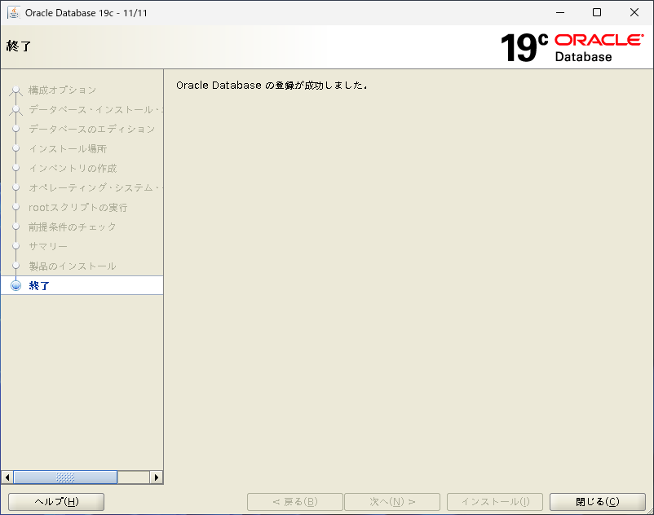Select rootスクリプトの実行 step
Image resolution: width=654 pixels, height=515 pixels.
pyautogui.click(x=78, y=208)
